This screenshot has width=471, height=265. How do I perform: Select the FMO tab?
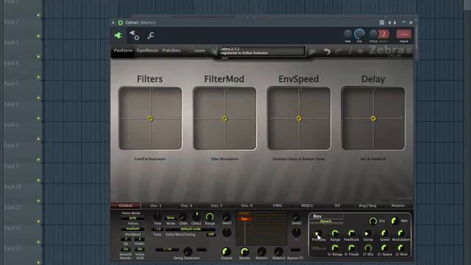coord(277,205)
